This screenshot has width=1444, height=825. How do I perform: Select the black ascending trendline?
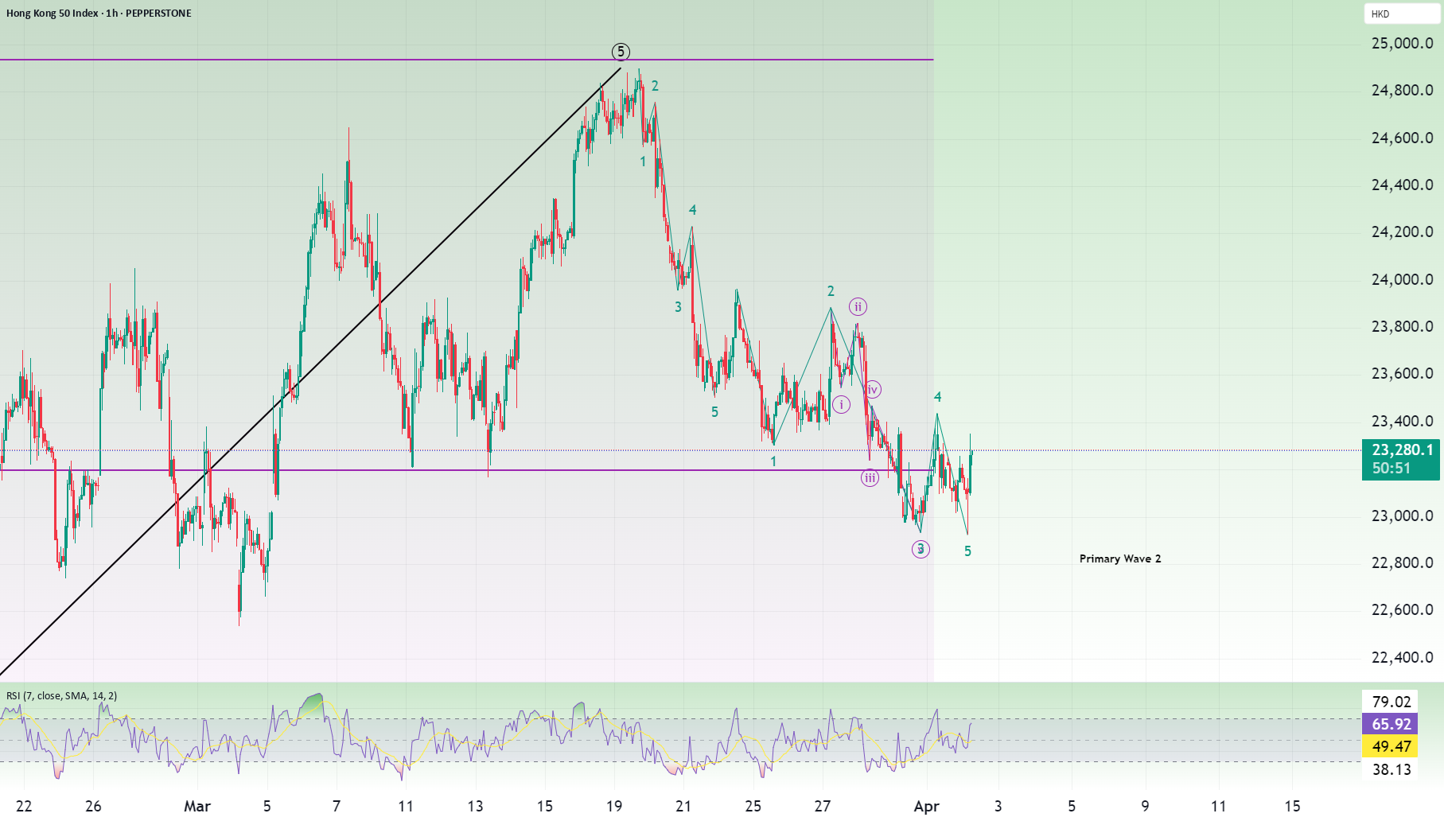pyautogui.click(x=310, y=371)
